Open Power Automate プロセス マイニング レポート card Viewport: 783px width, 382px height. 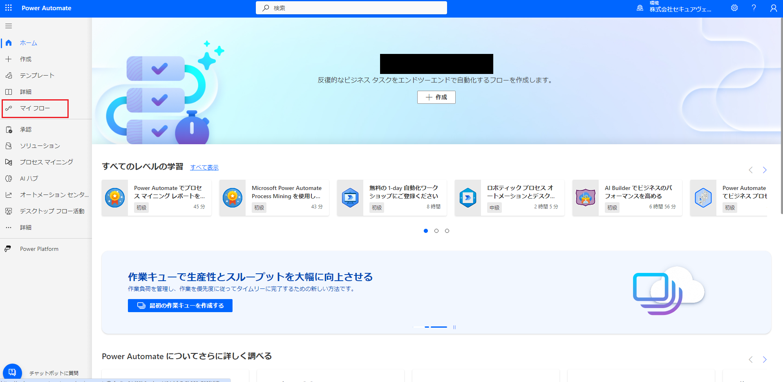[x=157, y=198]
